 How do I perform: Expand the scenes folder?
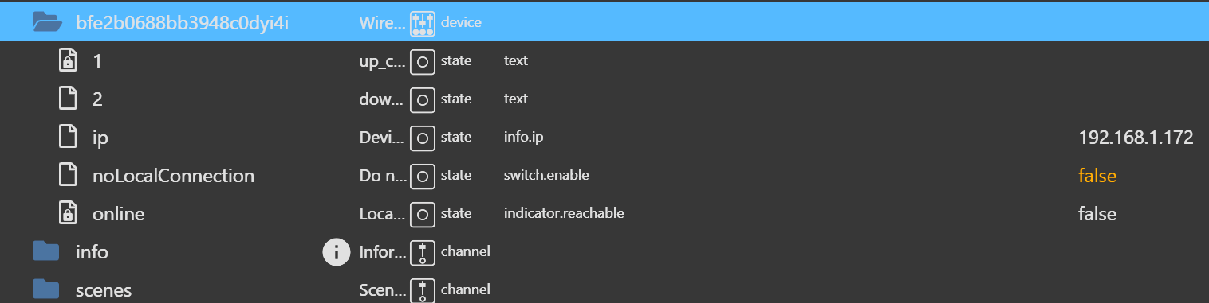click(46, 289)
